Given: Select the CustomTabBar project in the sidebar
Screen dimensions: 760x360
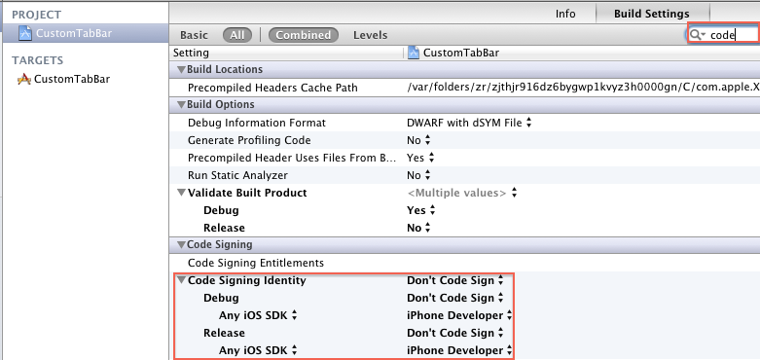Looking at the screenshot, I should coord(85,33).
